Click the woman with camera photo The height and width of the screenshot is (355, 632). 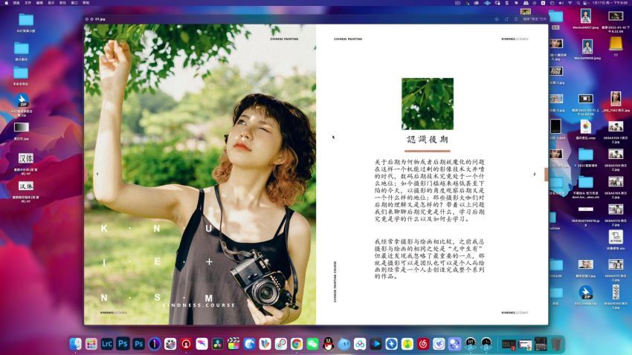pyautogui.click(x=200, y=175)
